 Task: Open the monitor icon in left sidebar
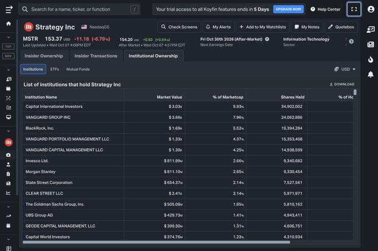[8, 117]
